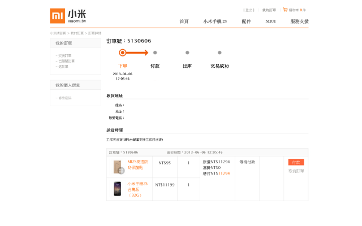Open MI2S高透防刮保護貼 product link

coord(138,164)
